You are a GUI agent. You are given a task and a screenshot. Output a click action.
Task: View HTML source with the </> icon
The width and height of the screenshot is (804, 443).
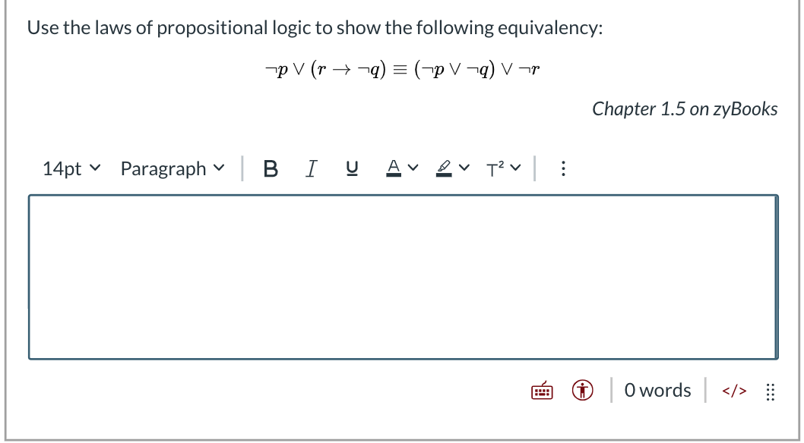pos(734,390)
